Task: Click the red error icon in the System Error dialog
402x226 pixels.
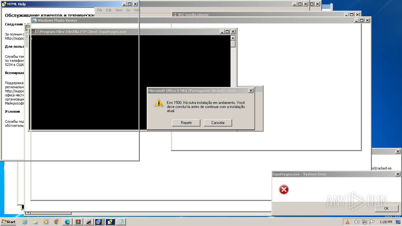Action: [x=284, y=190]
